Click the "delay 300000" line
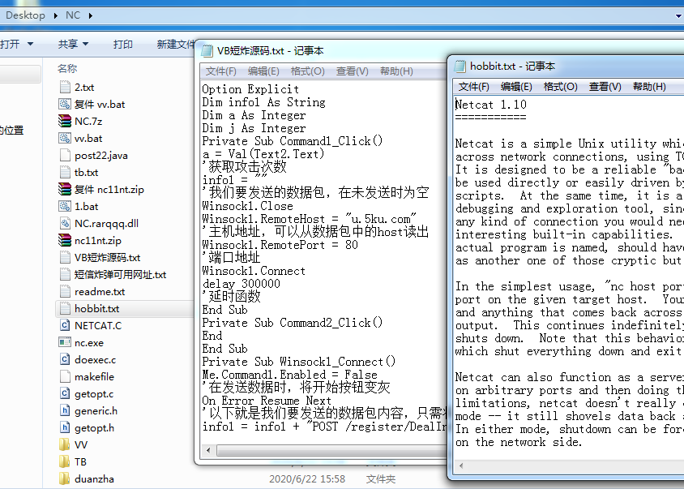The width and height of the screenshot is (684, 489). pyautogui.click(x=242, y=284)
